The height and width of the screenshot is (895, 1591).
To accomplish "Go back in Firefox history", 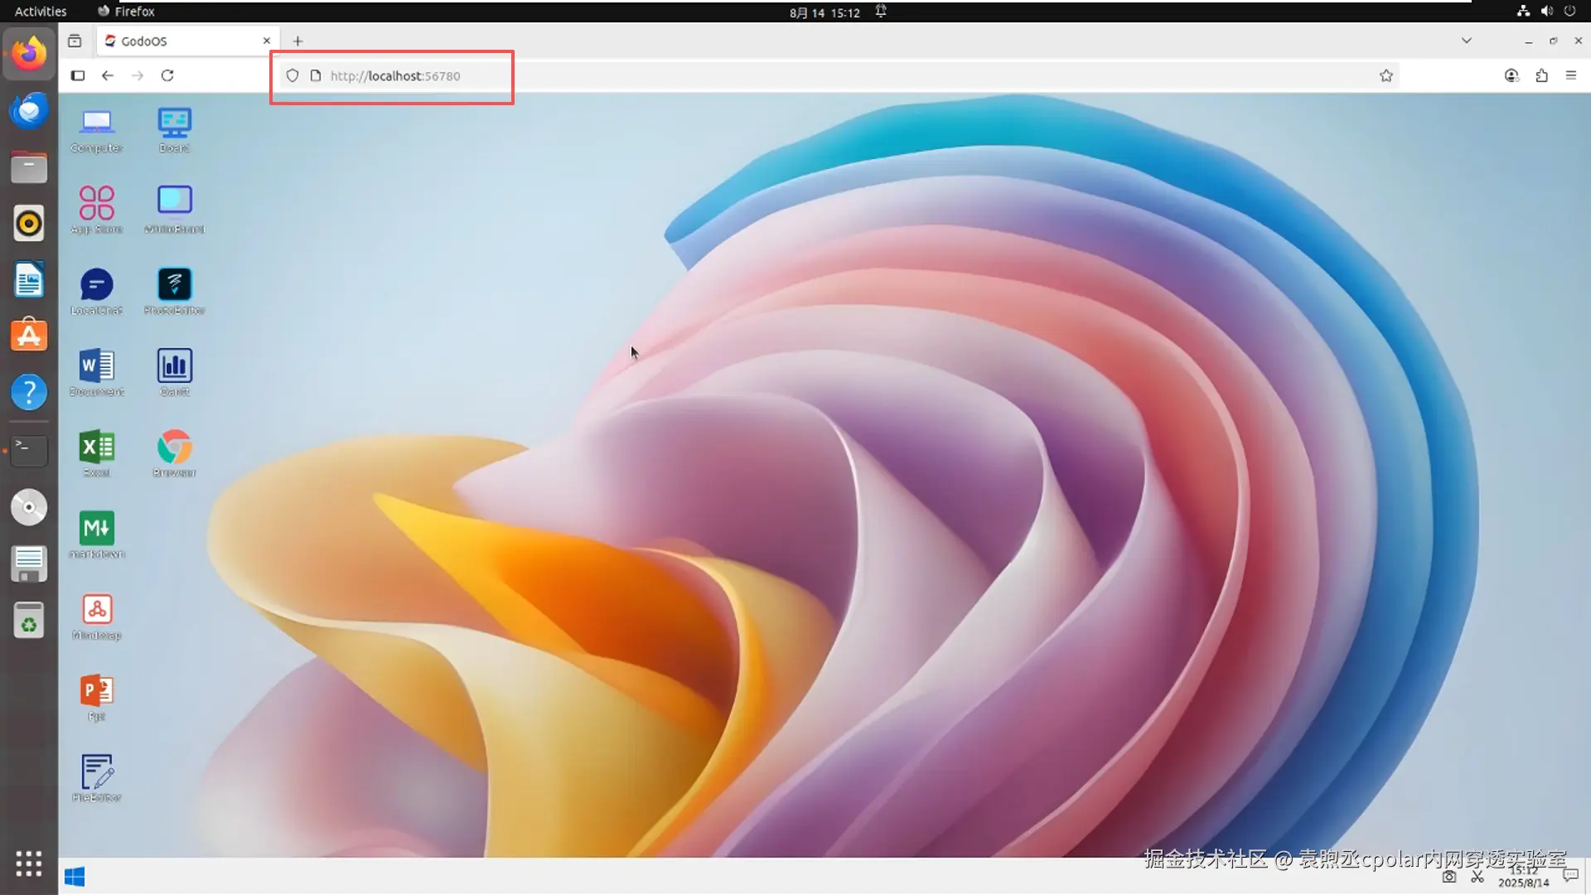I will (108, 75).
